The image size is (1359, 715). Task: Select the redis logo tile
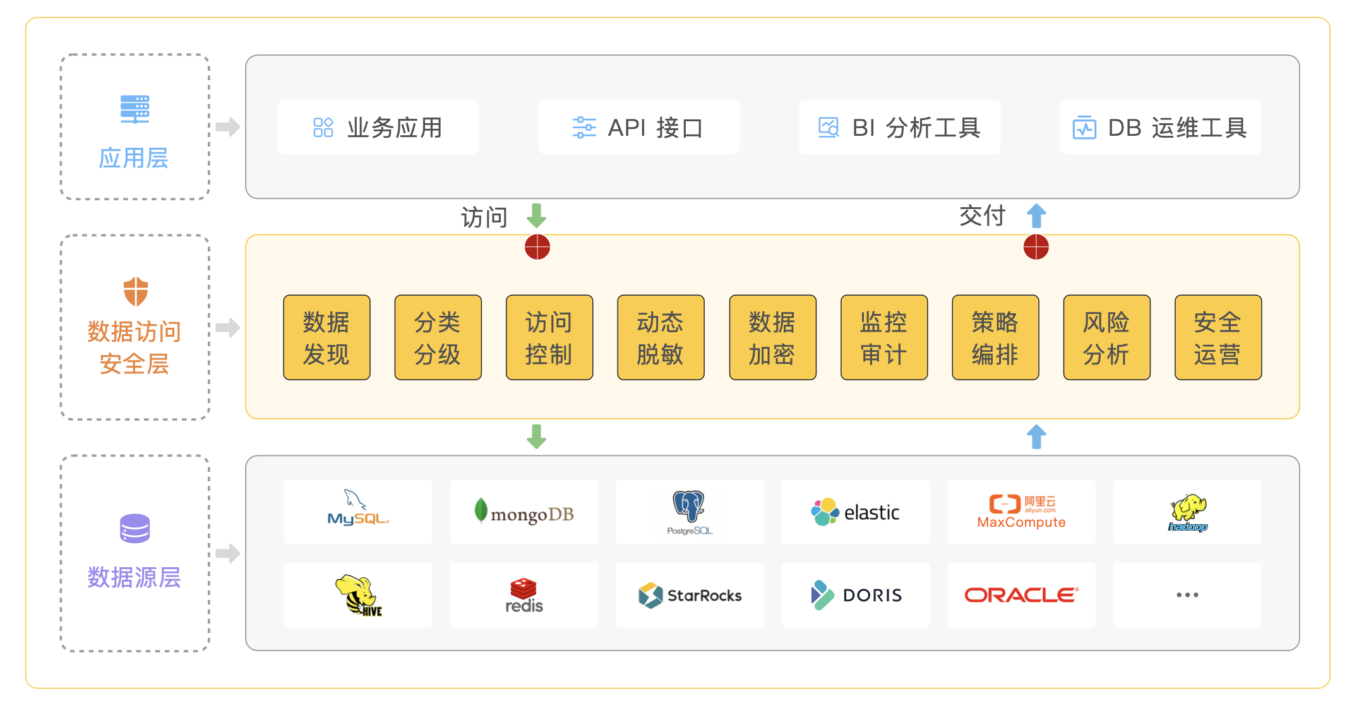tap(524, 595)
